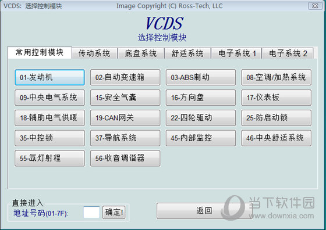Select the 电子系统 1 tab
The width and height of the screenshot is (326, 230).
pyautogui.click(x=236, y=53)
